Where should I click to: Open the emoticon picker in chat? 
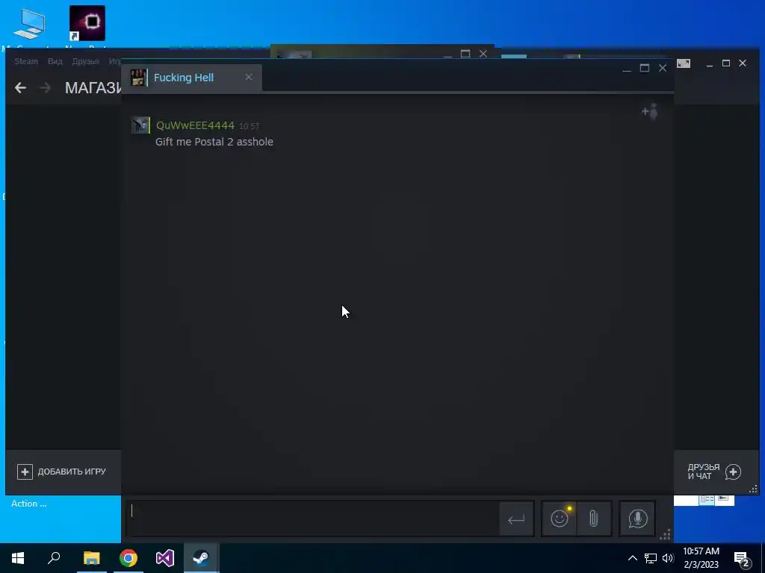(x=559, y=519)
